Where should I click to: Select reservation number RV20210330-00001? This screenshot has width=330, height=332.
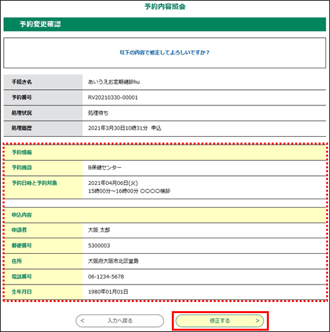(113, 98)
